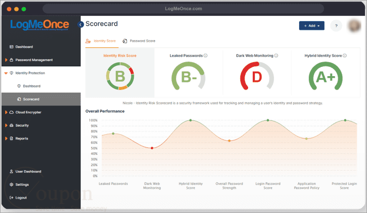Click info icon beside Dark Web Monitoring

276,56
